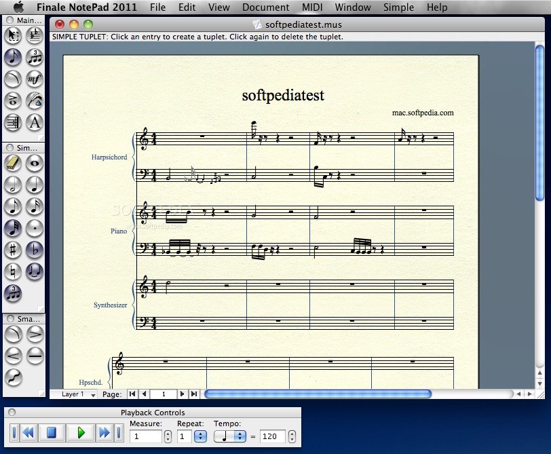This screenshot has width=551, height=454.
Task: Toggle the flat accidental on
Action: click(x=35, y=250)
